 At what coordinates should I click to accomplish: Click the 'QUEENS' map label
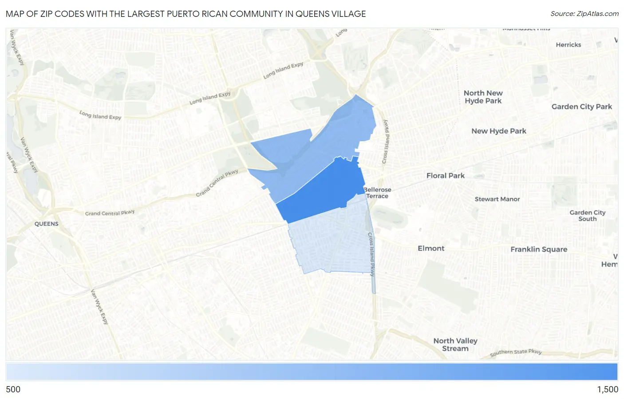pyautogui.click(x=47, y=224)
